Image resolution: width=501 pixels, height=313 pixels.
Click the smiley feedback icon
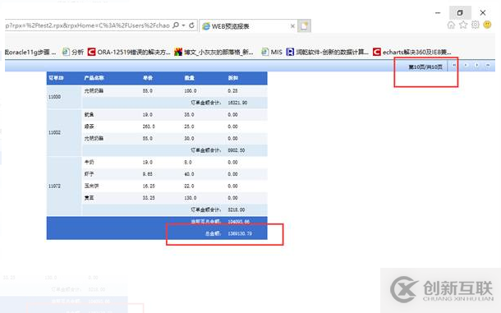pos(487,25)
